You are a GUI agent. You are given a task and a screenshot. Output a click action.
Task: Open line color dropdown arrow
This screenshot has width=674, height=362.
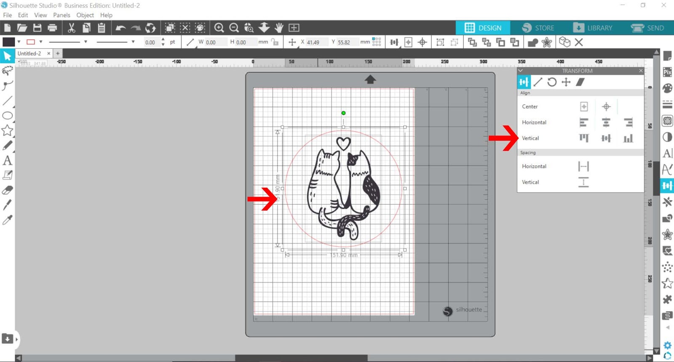41,42
